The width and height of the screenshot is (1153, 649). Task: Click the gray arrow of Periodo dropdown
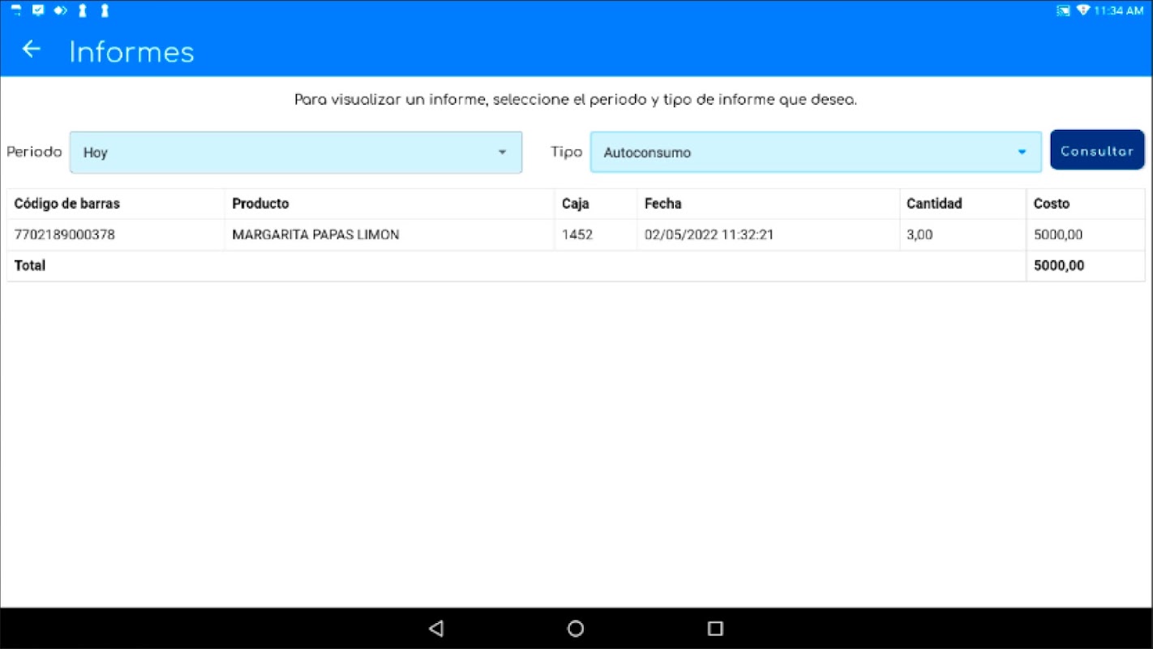502,153
